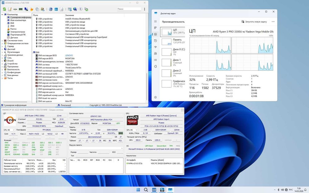
Task: Open Processes page icon in Task Manager sidebar
Action: point(155,28)
